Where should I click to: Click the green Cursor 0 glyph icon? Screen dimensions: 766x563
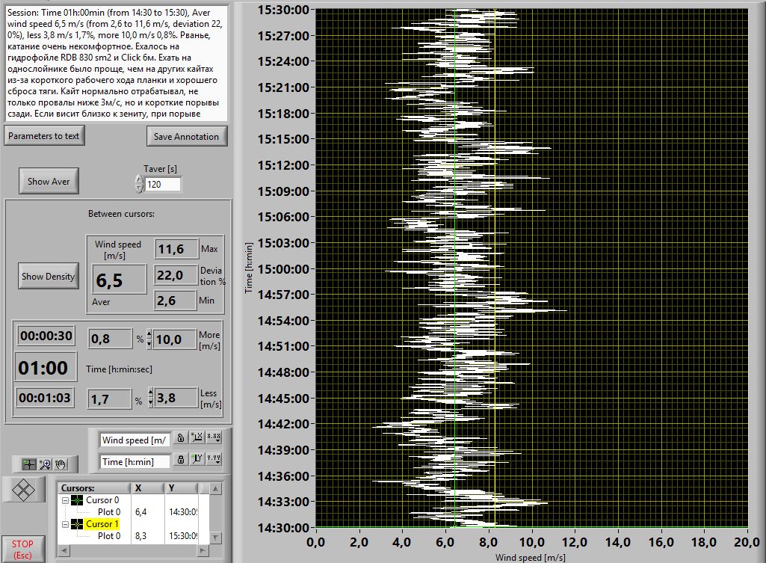pos(77,500)
